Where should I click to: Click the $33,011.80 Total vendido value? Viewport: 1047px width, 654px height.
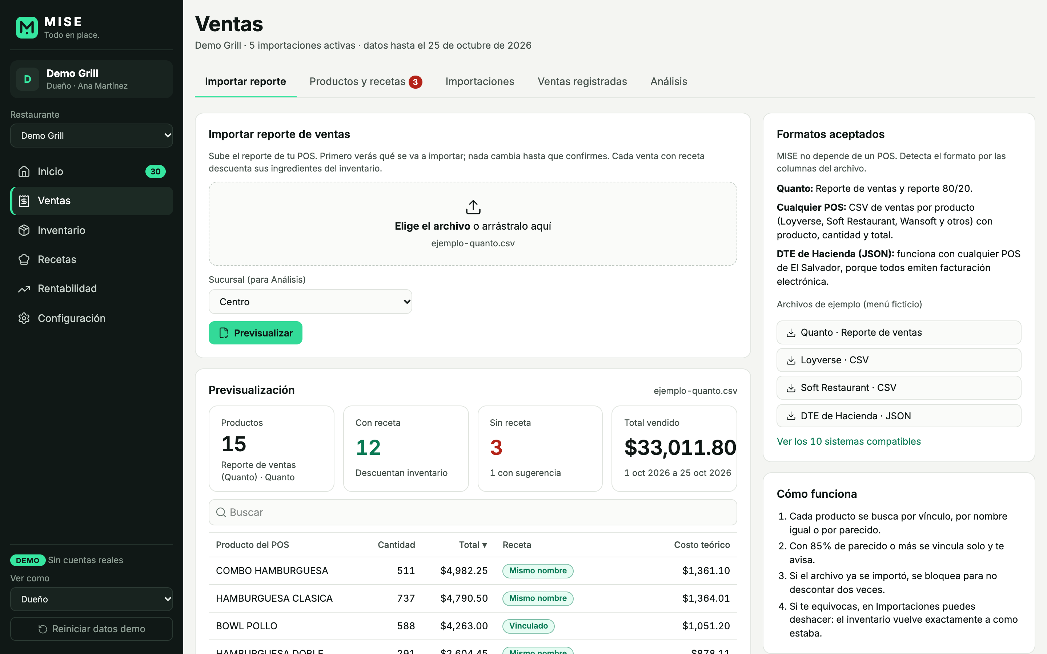[680, 447]
